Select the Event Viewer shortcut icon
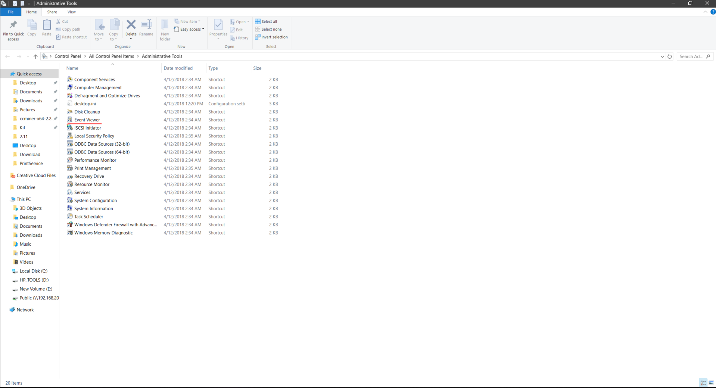Screen dimensions: 716x388 click(70, 120)
